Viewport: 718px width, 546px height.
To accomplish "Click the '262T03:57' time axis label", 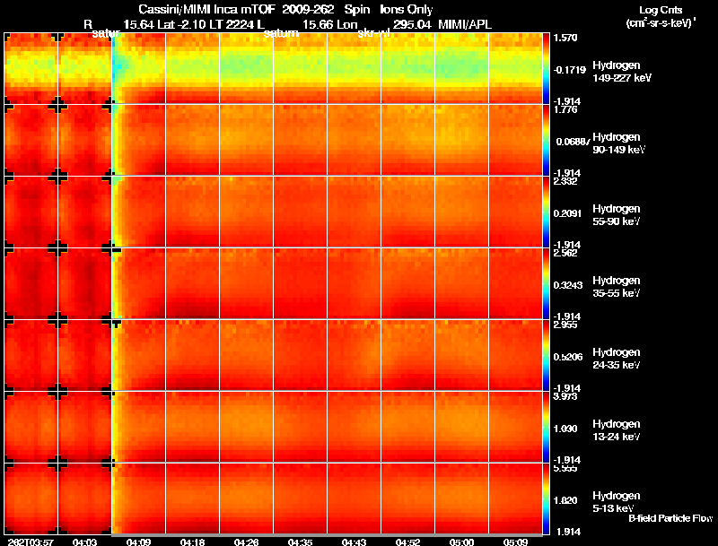I will [x=31, y=542].
